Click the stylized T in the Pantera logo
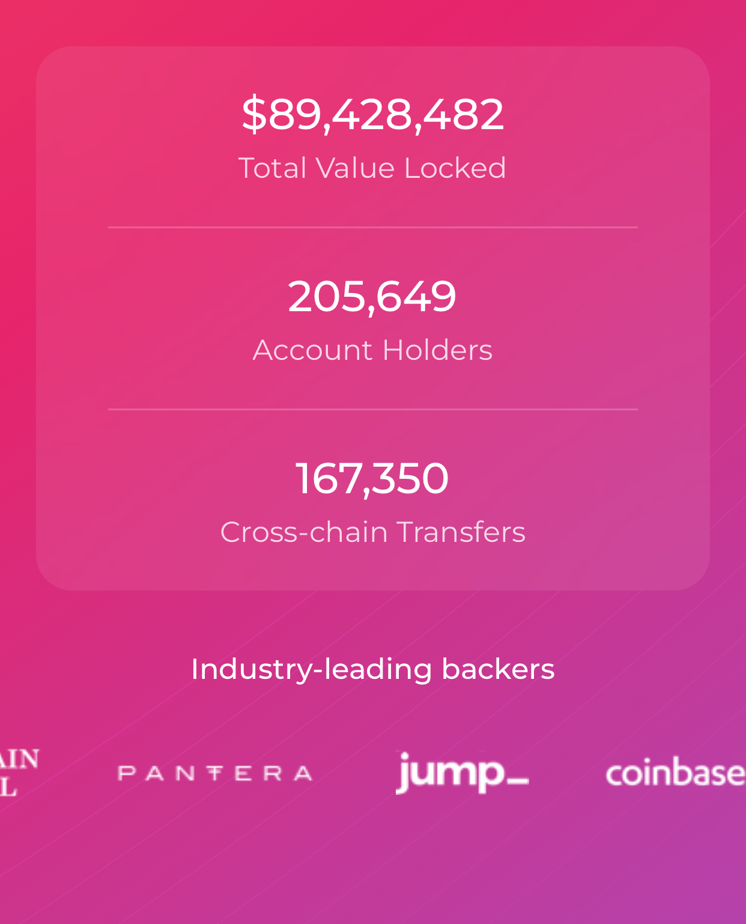 click(216, 773)
